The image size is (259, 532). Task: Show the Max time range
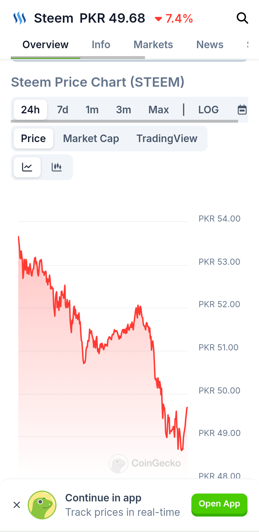tap(159, 110)
